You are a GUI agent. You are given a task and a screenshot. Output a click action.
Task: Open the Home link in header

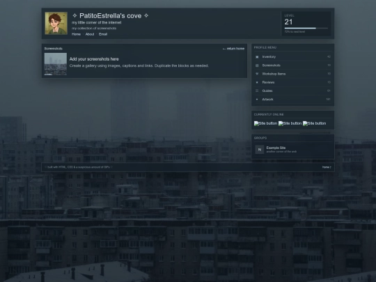[x=76, y=34]
